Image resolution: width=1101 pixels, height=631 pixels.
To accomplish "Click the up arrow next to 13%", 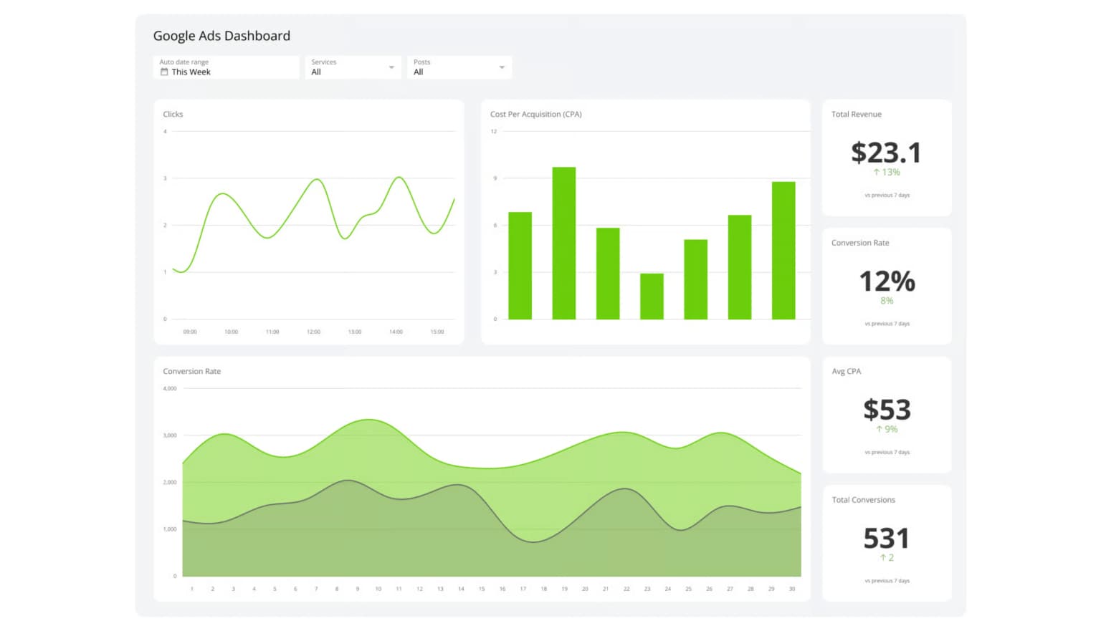I will pos(876,173).
